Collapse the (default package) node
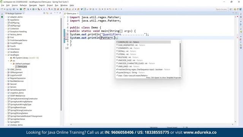This screenshot has width=243, height=137. pyautogui.click(x=11, y=64)
